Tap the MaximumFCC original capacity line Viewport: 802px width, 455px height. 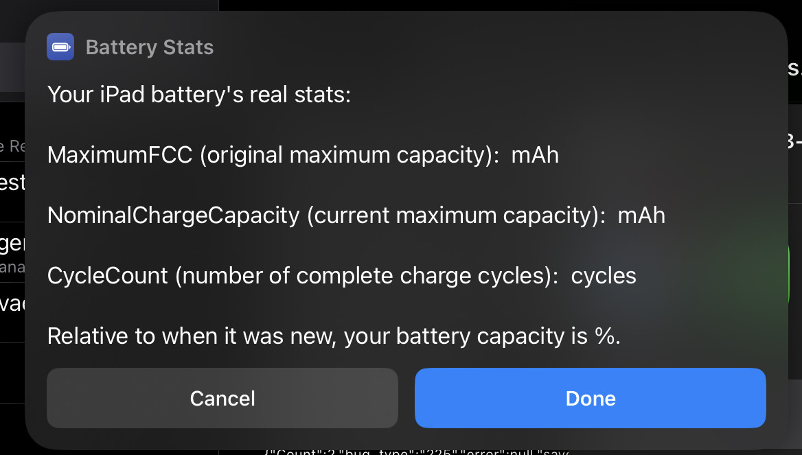[x=303, y=155]
